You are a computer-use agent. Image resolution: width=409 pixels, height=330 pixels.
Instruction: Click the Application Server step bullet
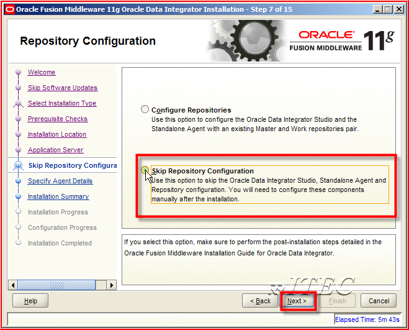click(18, 150)
